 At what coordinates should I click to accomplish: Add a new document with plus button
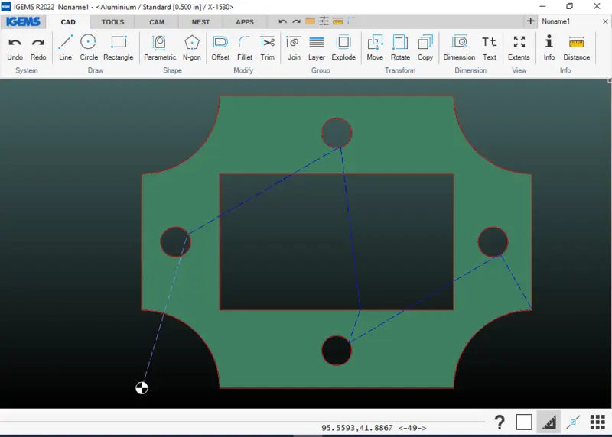pos(531,21)
